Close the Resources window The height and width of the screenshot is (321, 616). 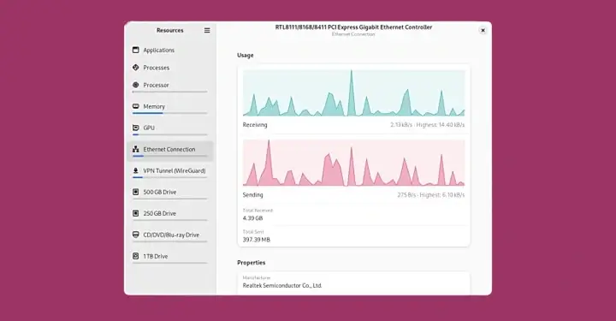pyautogui.click(x=483, y=30)
